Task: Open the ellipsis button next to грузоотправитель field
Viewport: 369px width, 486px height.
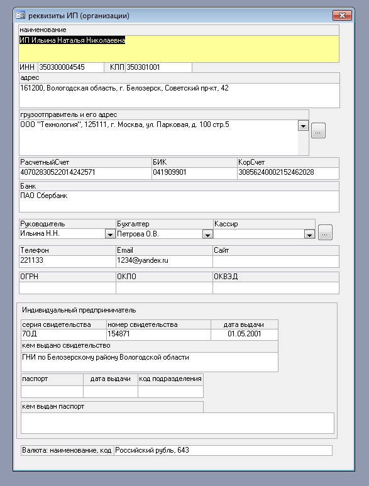Action: pos(318,131)
